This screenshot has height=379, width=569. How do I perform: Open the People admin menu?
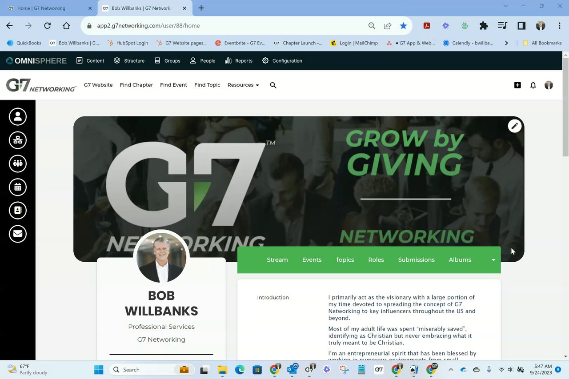pyautogui.click(x=202, y=61)
